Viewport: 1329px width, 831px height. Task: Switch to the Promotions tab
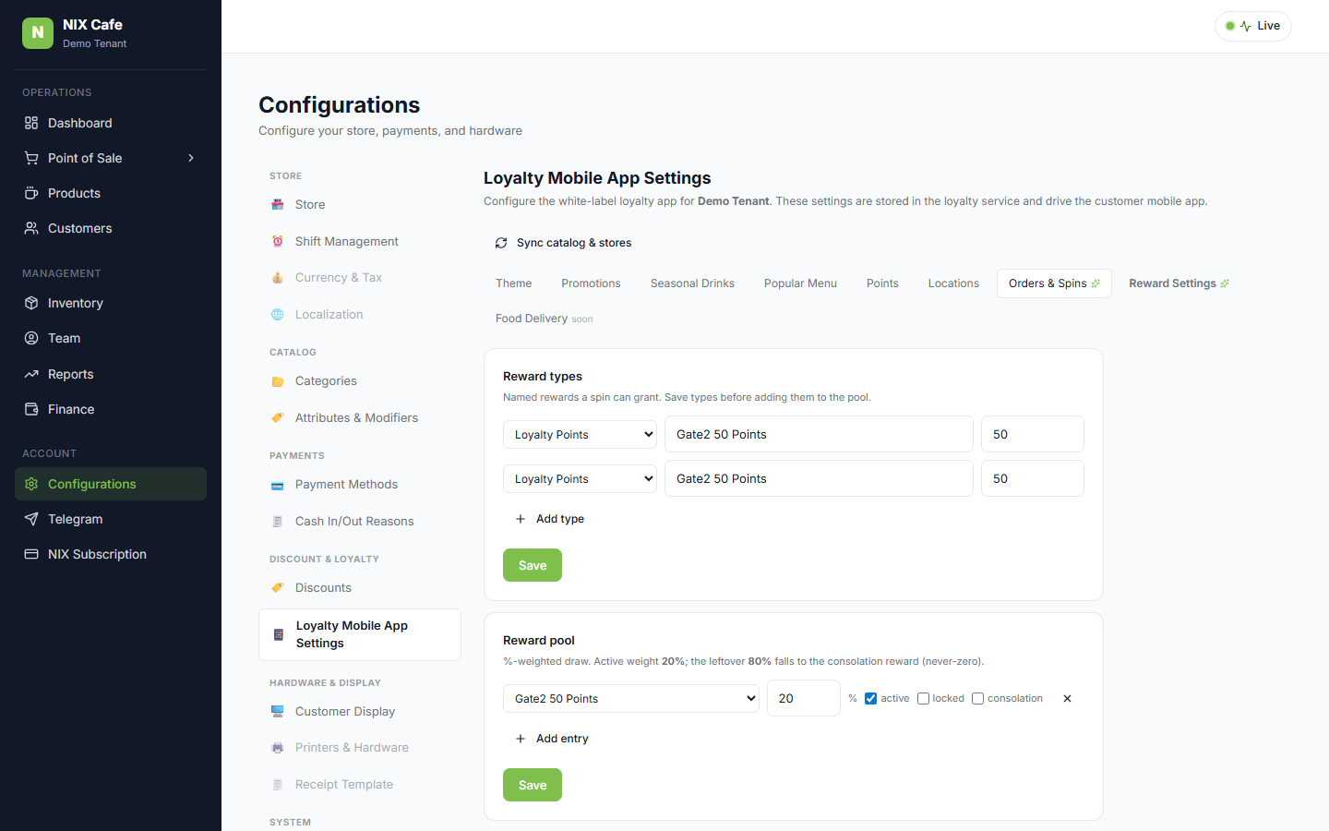pos(591,283)
